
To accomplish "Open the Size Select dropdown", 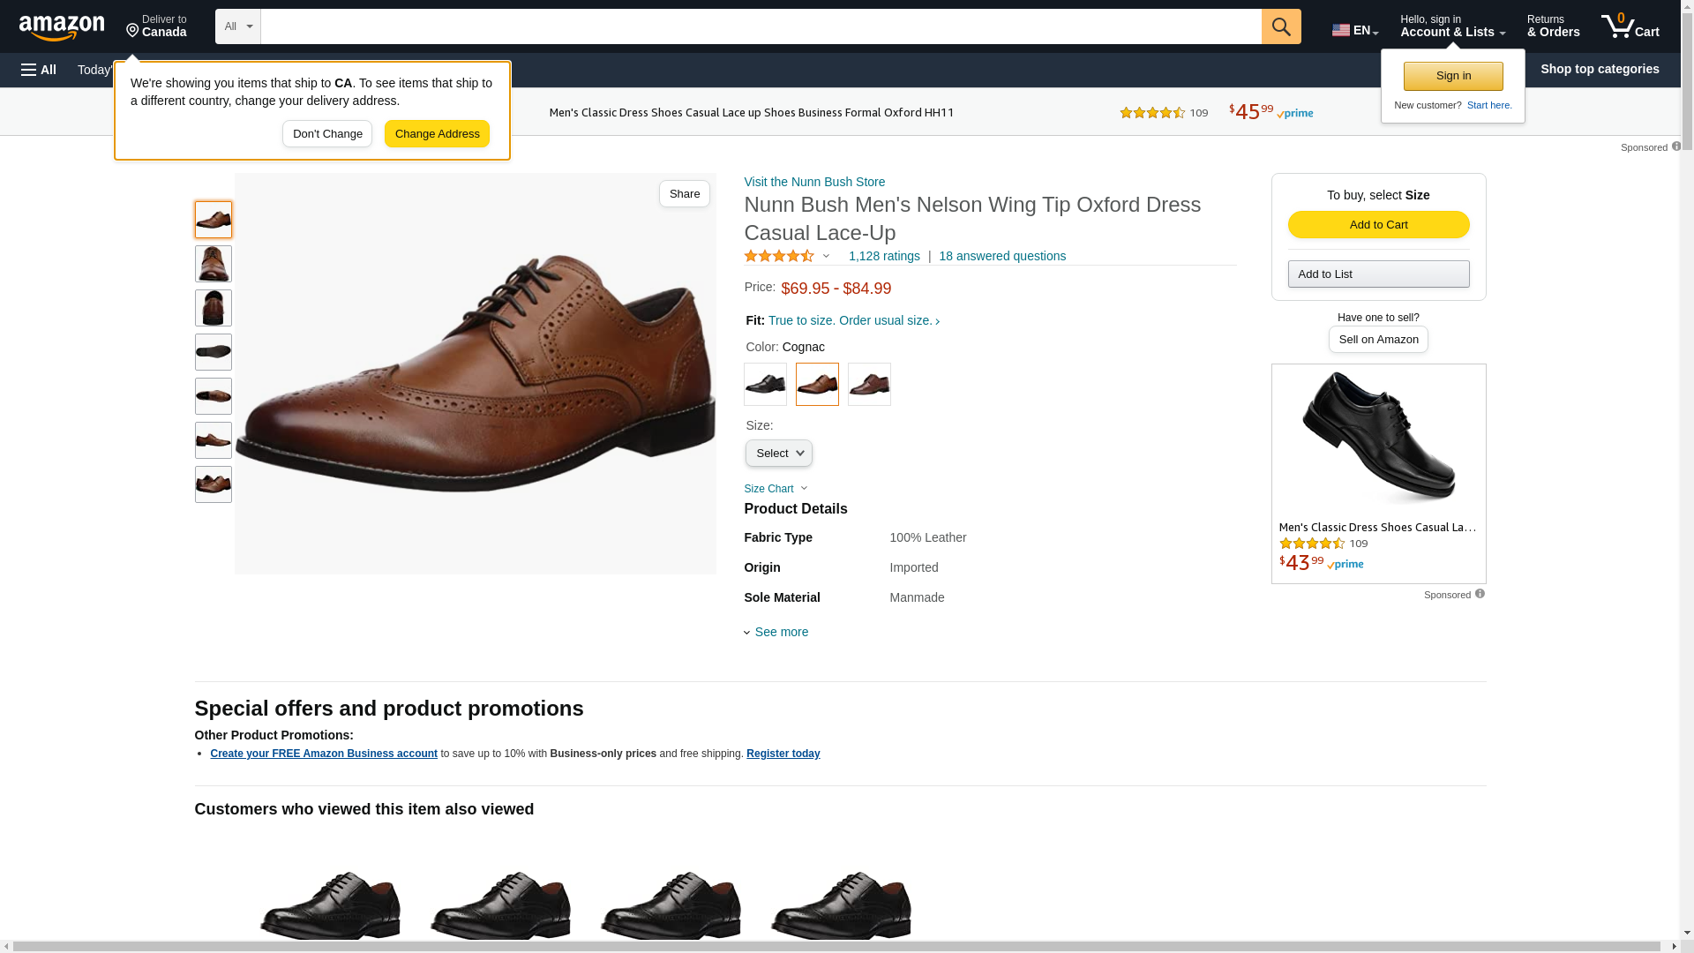I will pos(778,454).
